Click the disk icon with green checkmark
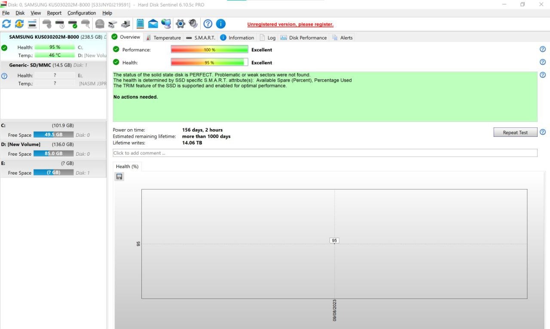Viewport: 550px width, 329px height. click(x=73, y=24)
